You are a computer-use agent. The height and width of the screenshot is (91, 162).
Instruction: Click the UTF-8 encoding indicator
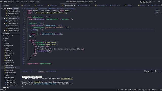134,90
